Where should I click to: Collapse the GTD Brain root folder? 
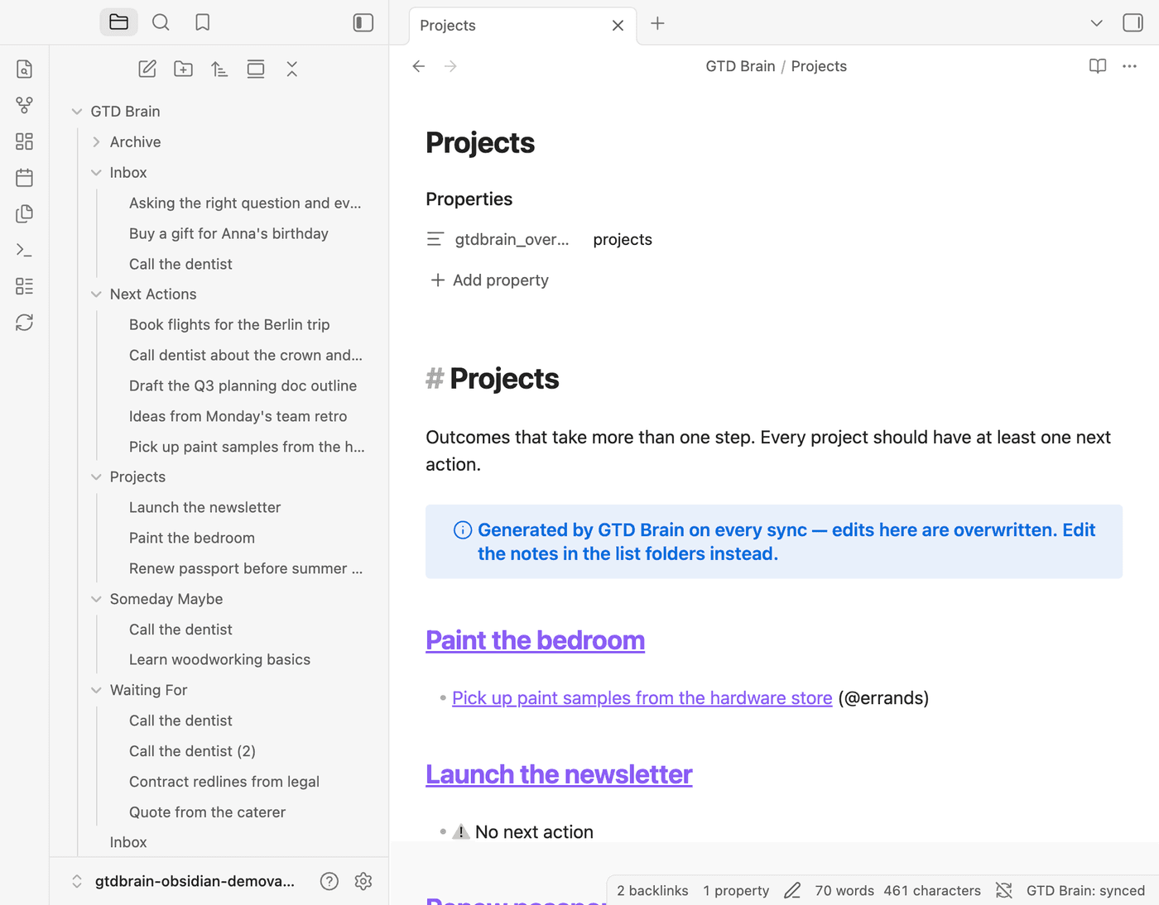77,112
